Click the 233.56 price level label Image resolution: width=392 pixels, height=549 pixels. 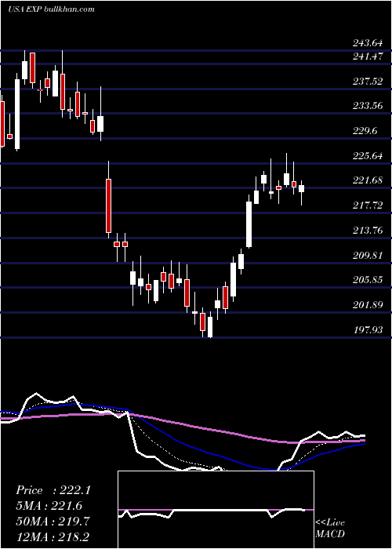click(368, 105)
